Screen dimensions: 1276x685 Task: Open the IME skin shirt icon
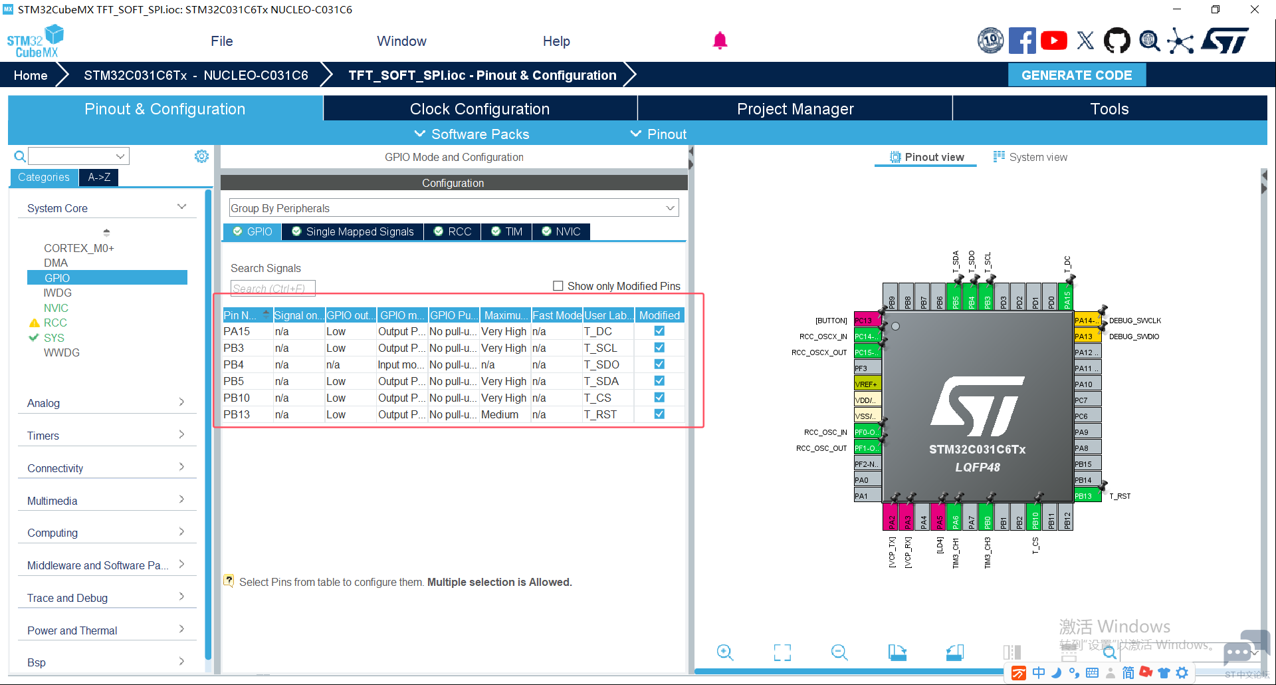1164,673
